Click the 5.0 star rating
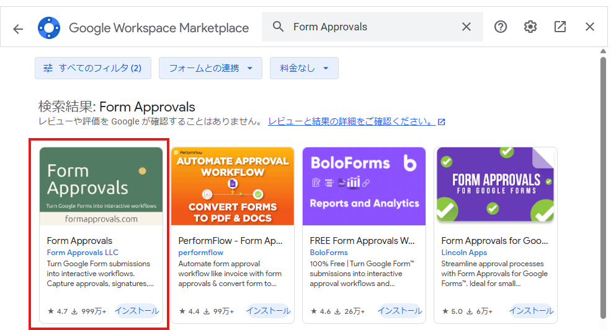Screen dimensions: 611x330 point(452,311)
